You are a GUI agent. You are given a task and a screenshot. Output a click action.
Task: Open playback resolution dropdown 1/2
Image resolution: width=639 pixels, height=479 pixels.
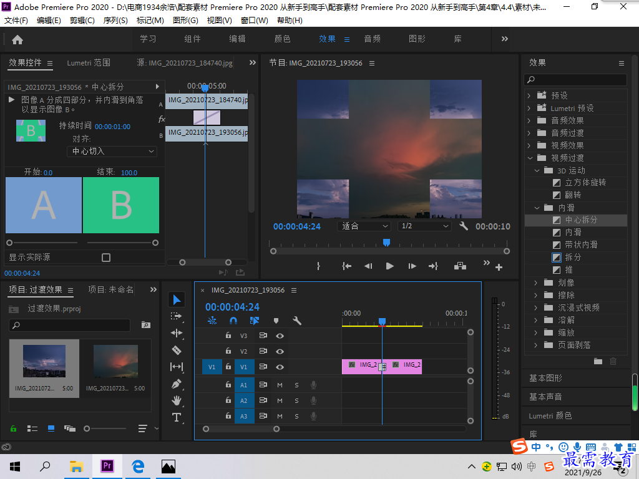click(x=424, y=226)
